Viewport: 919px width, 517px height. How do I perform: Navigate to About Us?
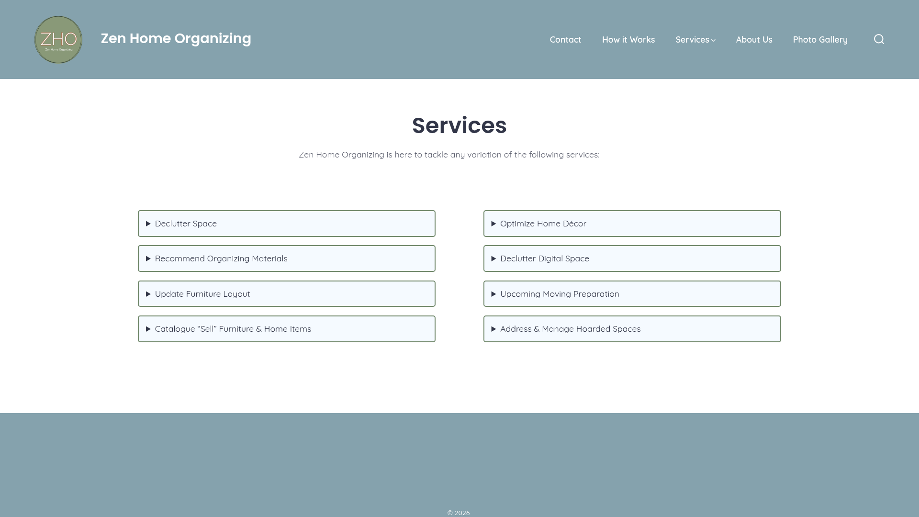tap(754, 40)
